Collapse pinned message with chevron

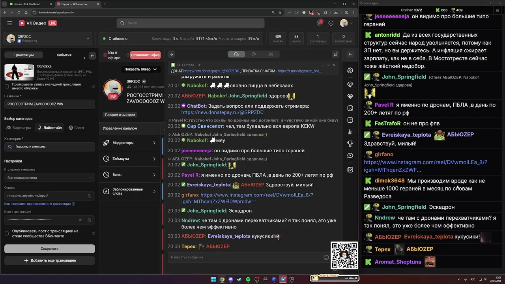328,65
